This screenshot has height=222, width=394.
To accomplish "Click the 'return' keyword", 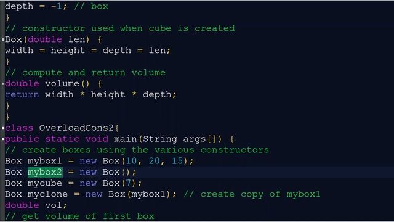I will point(22,94).
